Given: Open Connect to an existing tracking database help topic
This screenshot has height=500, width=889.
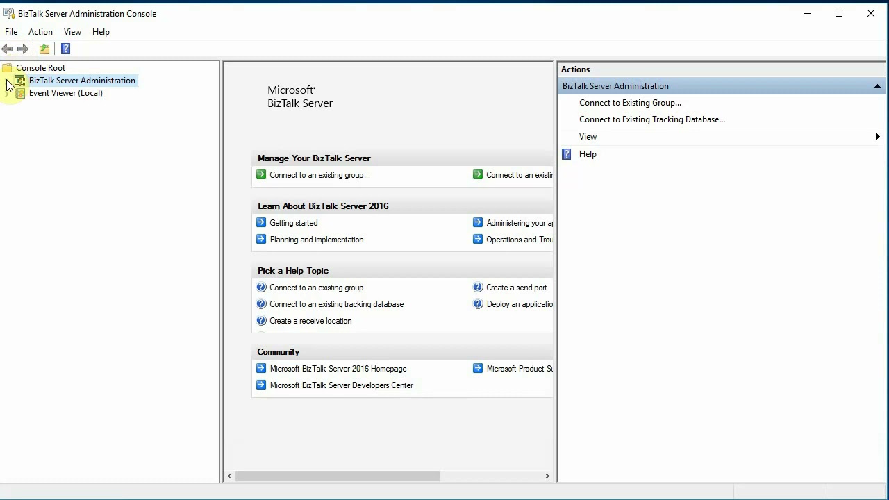Looking at the screenshot, I should [337, 304].
